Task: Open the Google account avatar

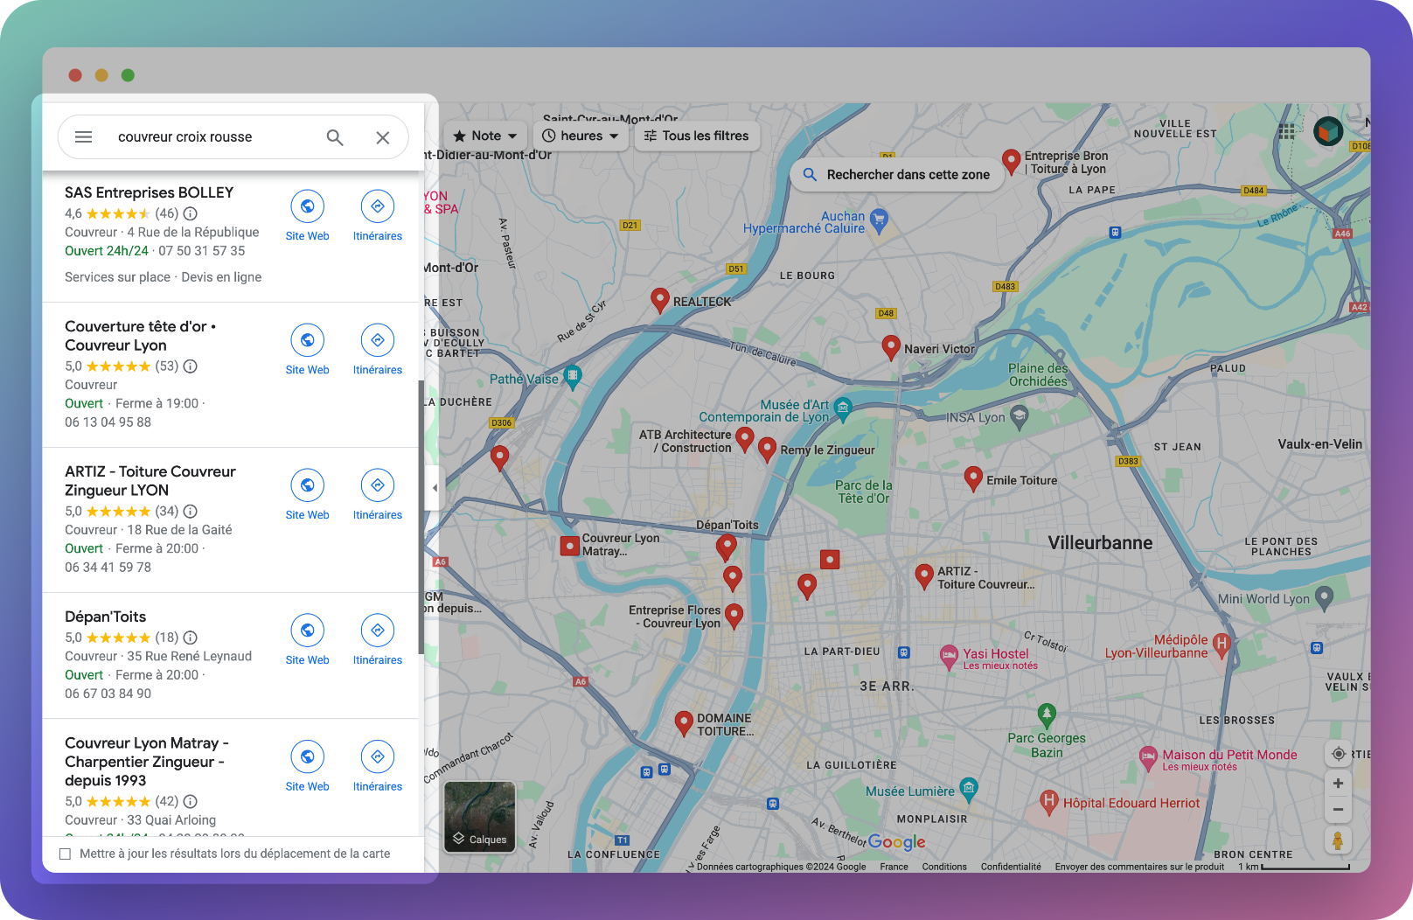Action: click(x=1328, y=131)
